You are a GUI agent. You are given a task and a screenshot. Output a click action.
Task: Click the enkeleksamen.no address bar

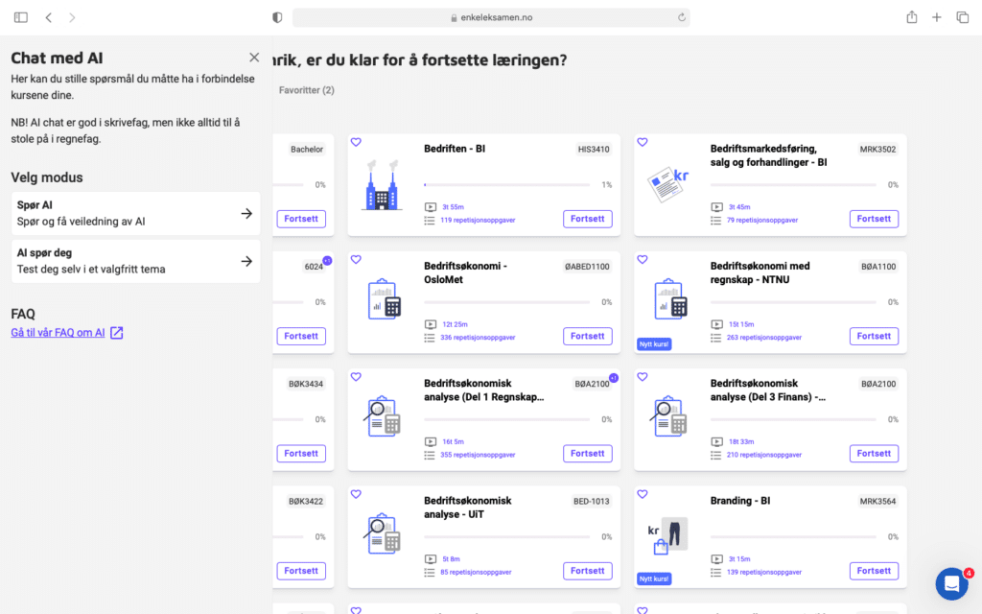click(x=490, y=17)
